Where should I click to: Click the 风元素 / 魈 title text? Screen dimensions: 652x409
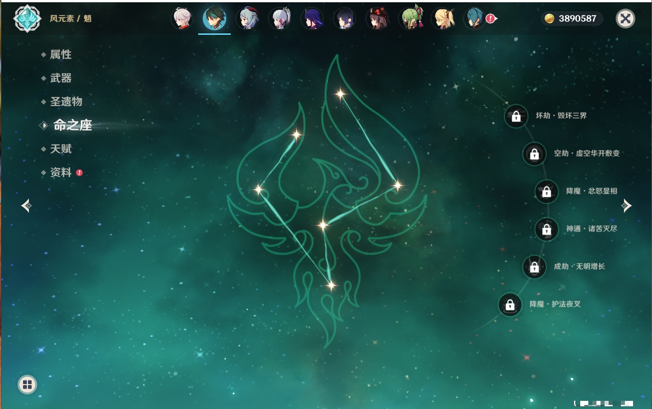click(x=71, y=19)
